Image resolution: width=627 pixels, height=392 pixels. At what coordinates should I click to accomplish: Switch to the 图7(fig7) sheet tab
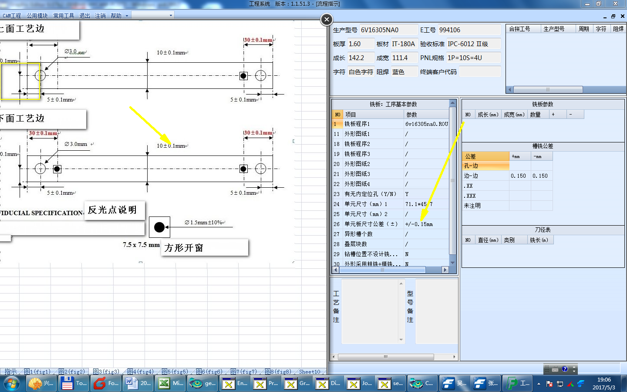point(244,372)
